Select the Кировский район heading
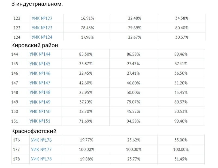218x168 pixels. point(35,45)
